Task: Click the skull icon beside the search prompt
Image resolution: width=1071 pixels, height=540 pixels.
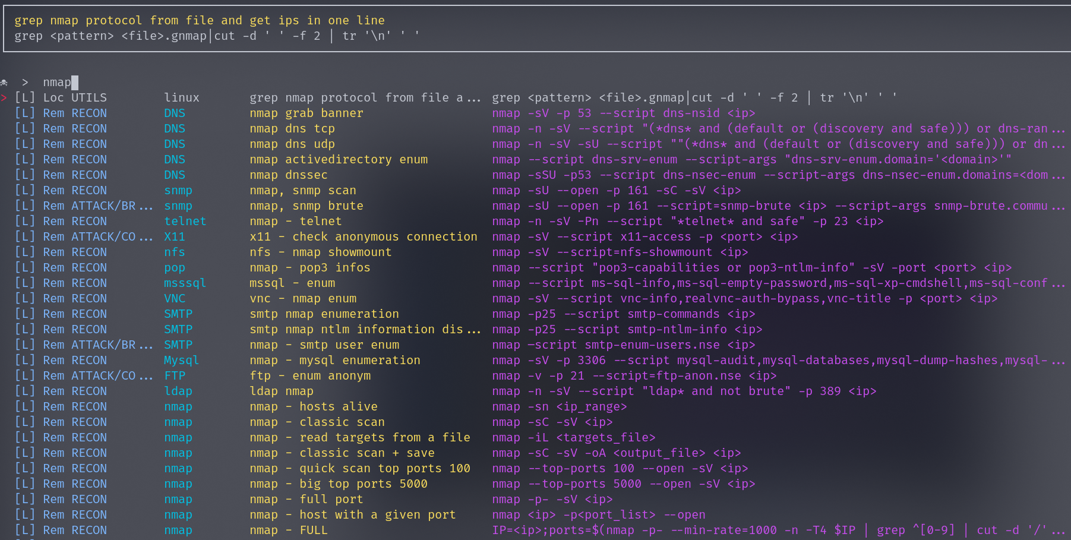Action: coord(5,82)
